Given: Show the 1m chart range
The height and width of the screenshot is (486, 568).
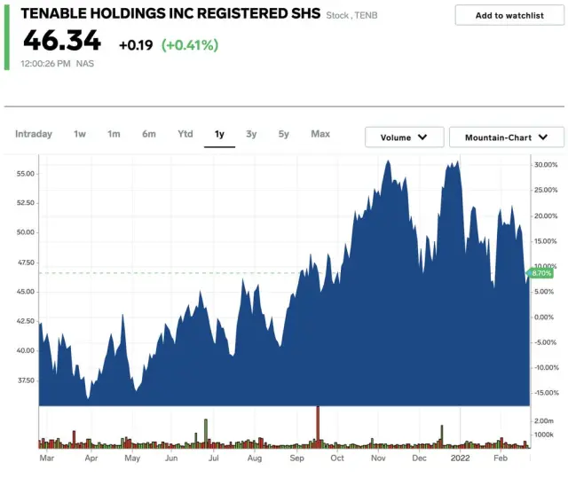Looking at the screenshot, I should pyautogui.click(x=114, y=134).
